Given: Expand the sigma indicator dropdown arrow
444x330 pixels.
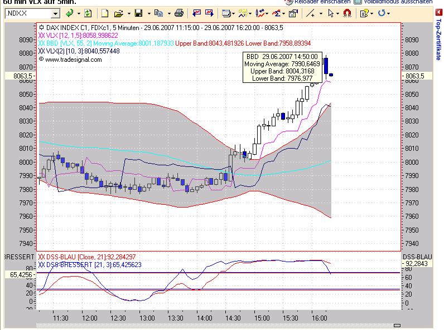Looking at the screenshot, I should (283, 13).
